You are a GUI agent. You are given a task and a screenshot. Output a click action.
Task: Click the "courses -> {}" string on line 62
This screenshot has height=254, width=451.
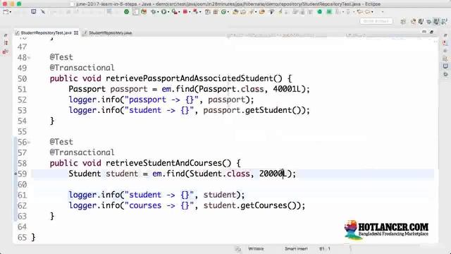[159, 205]
